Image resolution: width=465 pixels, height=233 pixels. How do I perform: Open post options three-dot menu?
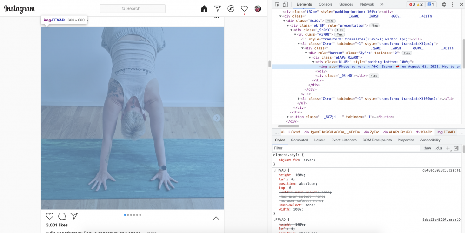point(216,18)
